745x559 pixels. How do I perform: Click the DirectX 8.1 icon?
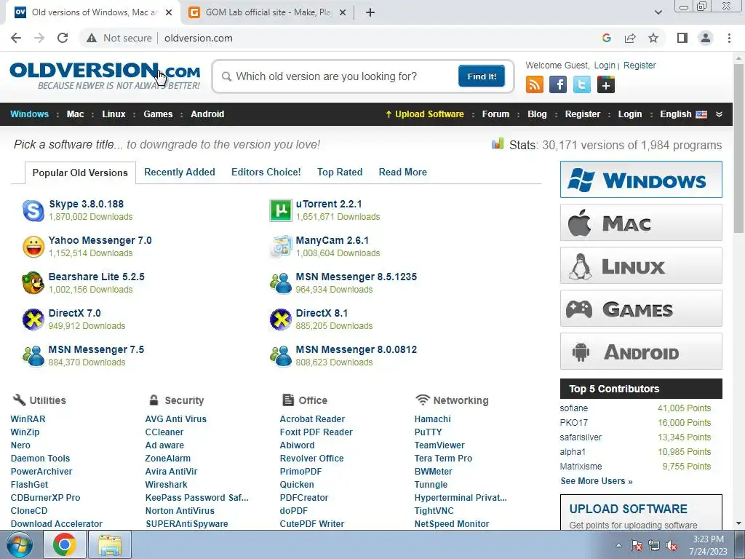click(280, 320)
